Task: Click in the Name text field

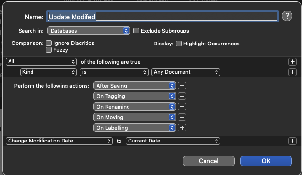Action: pyautogui.click(x=162, y=17)
